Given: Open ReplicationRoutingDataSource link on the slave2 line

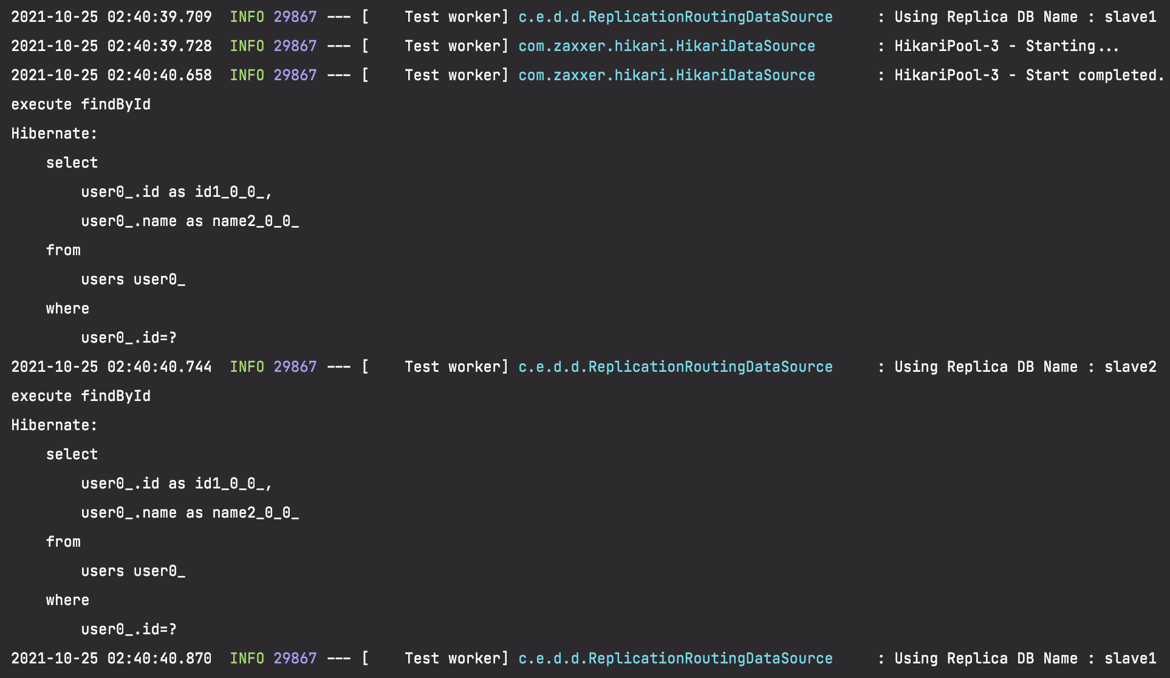Looking at the screenshot, I should [675, 367].
